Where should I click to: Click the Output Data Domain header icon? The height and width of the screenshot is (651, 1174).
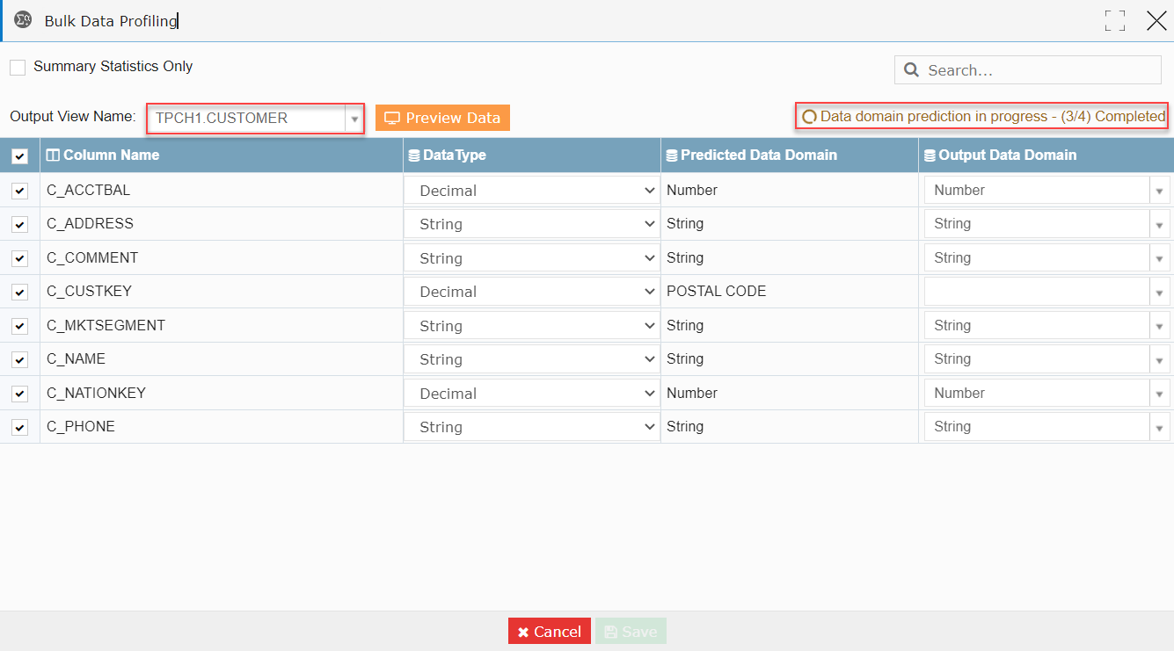pyautogui.click(x=930, y=156)
